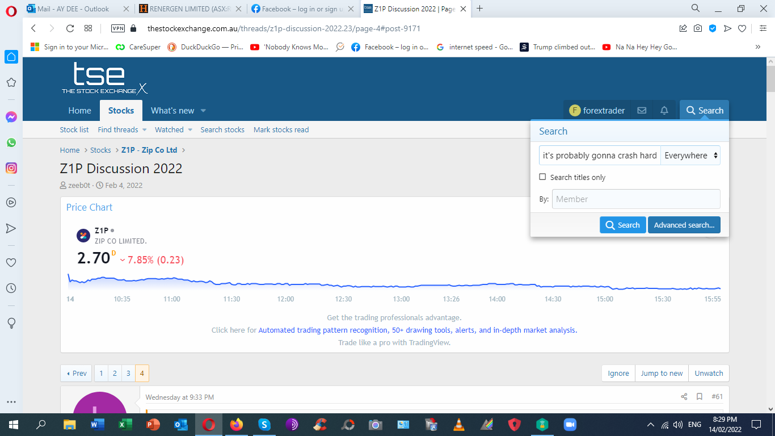Screen dimensions: 775x436
Task: Bookmark post #61
Action: 700,397
